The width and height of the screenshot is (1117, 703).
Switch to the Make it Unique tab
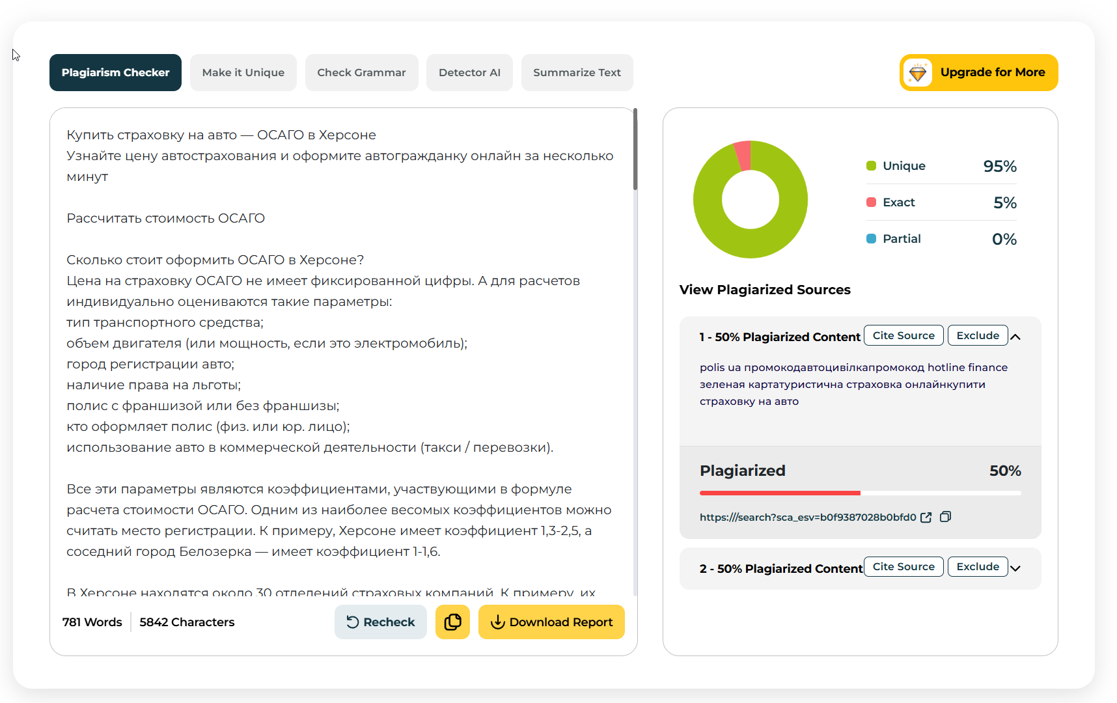[243, 73]
